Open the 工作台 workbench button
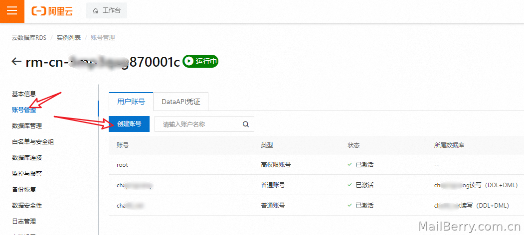524x235 pixels. (107, 10)
